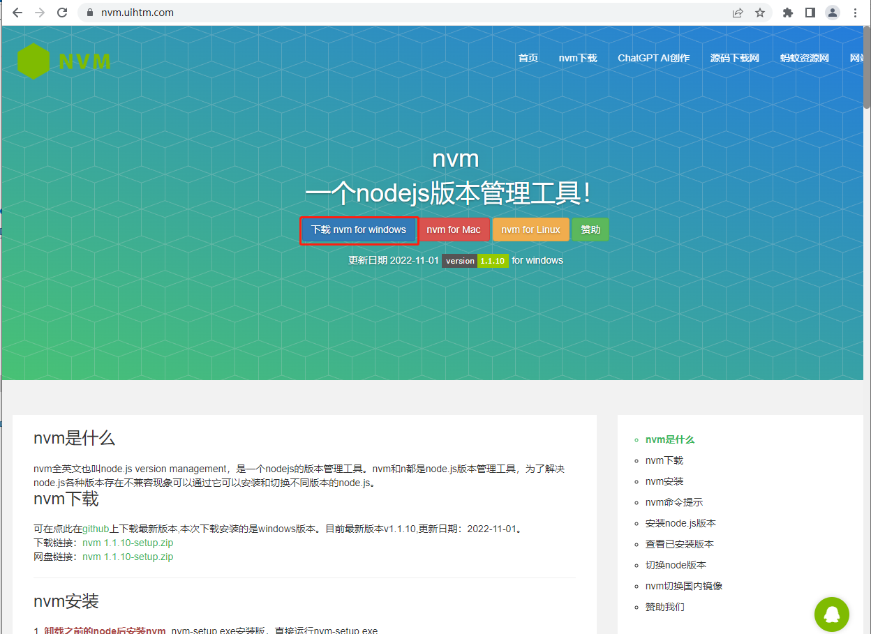The height and width of the screenshot is (634, 871).
Task: Jump to 查看已安装版本 in sidebar contents
Action: (x=680, y=544)
